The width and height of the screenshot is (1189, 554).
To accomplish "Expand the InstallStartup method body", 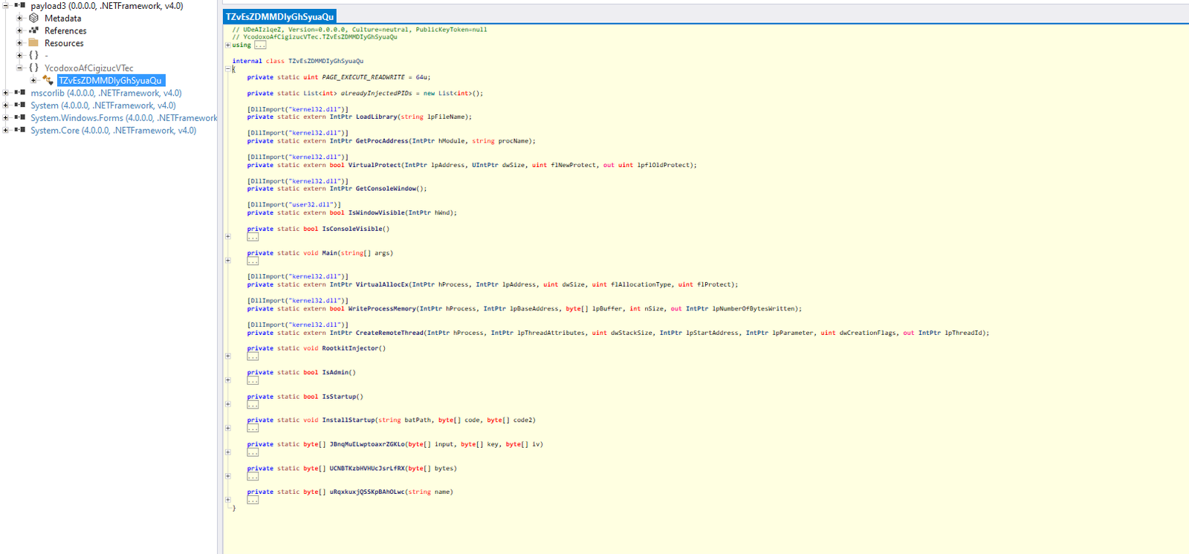I will [x=228, y=428].
